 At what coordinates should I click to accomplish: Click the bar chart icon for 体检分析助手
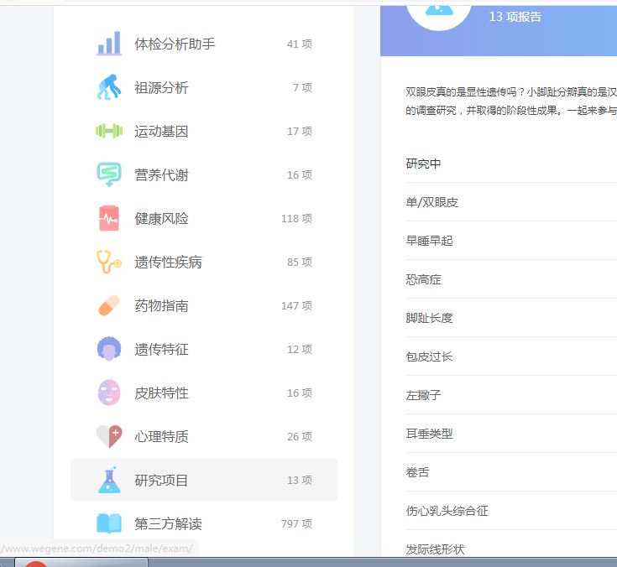(109, 44)
